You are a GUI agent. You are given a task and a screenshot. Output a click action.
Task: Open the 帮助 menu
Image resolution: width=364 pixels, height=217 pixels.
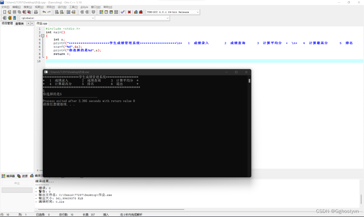point(108,7)
